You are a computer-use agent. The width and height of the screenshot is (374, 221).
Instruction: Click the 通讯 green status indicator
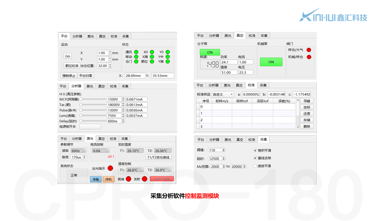(136, 52)
